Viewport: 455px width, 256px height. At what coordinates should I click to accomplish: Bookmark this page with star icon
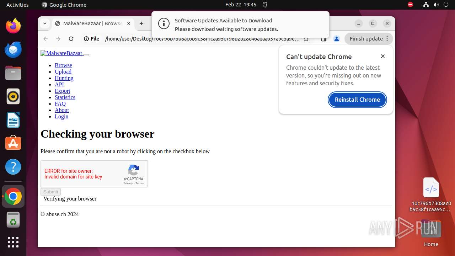(306, 39)
